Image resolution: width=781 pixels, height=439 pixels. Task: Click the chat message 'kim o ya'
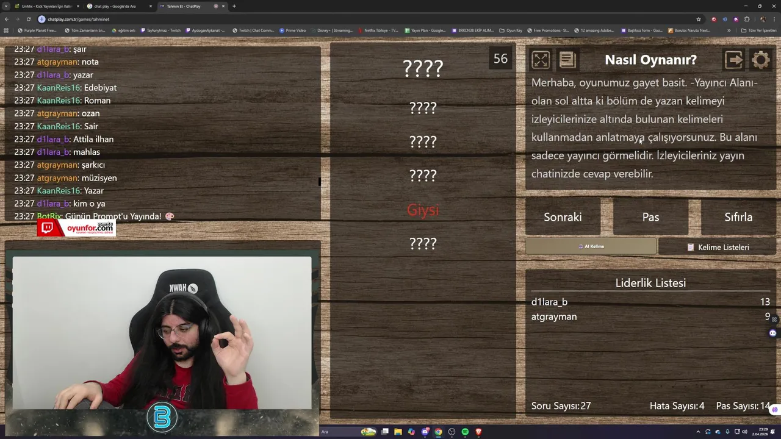click(x=89, y=204)
